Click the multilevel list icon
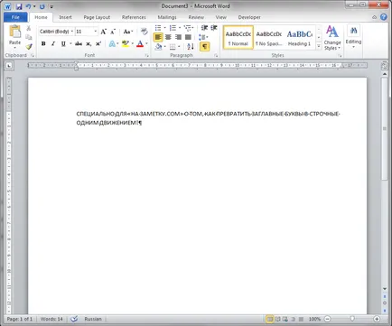The image size is (392, 326). pos(188,28)
